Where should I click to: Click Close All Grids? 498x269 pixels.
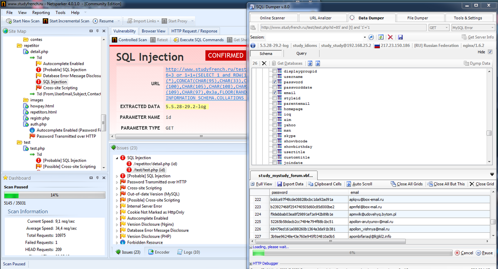click(x=406, y=184)
